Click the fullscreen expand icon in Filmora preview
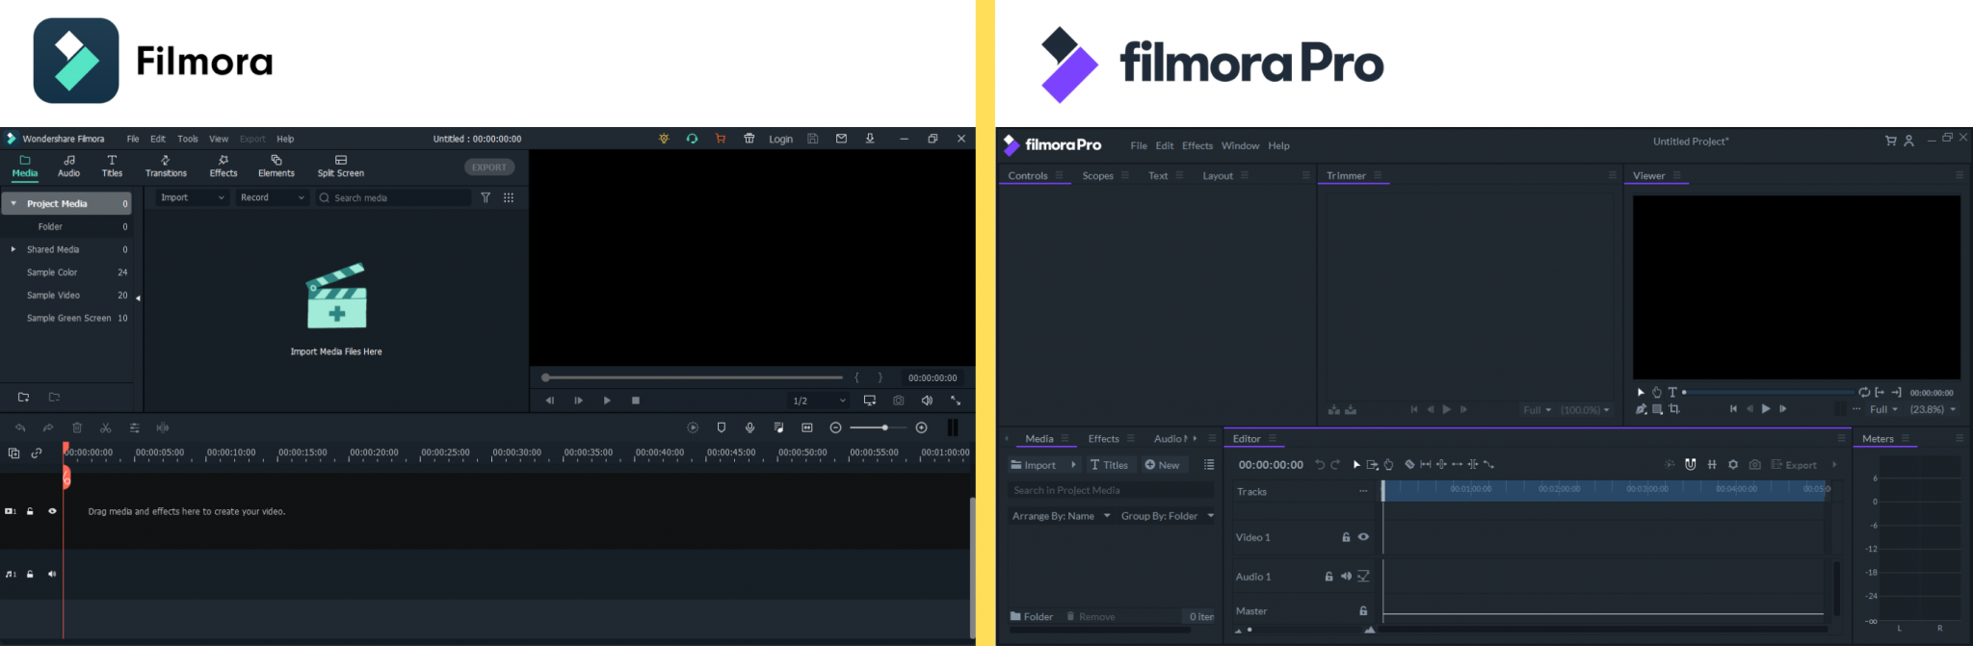Screen dimensions: 1973x646 [x=956, y=401]
